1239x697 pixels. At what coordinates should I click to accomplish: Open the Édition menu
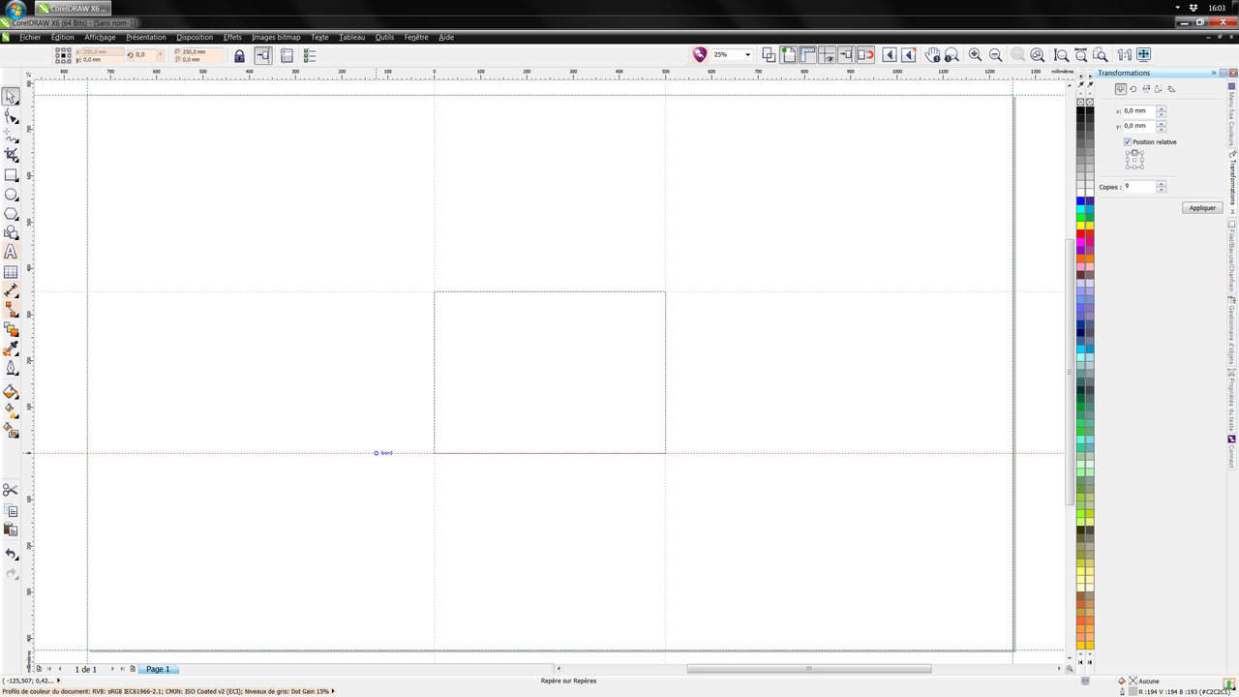click(x=63, y=37)
